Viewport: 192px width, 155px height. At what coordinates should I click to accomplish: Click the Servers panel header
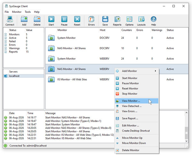(13, 72)
